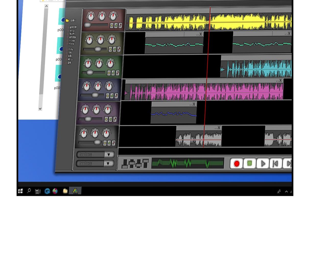The width and height of the screenshot is (327, 255).
Task: Click the taskbar search magnifier icon
Action: pos(29,190)
